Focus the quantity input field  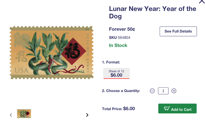(x=163, y=91)
